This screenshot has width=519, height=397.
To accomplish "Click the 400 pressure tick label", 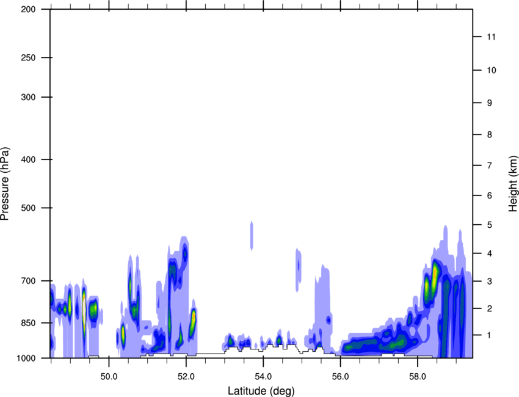I will (28, 159).
